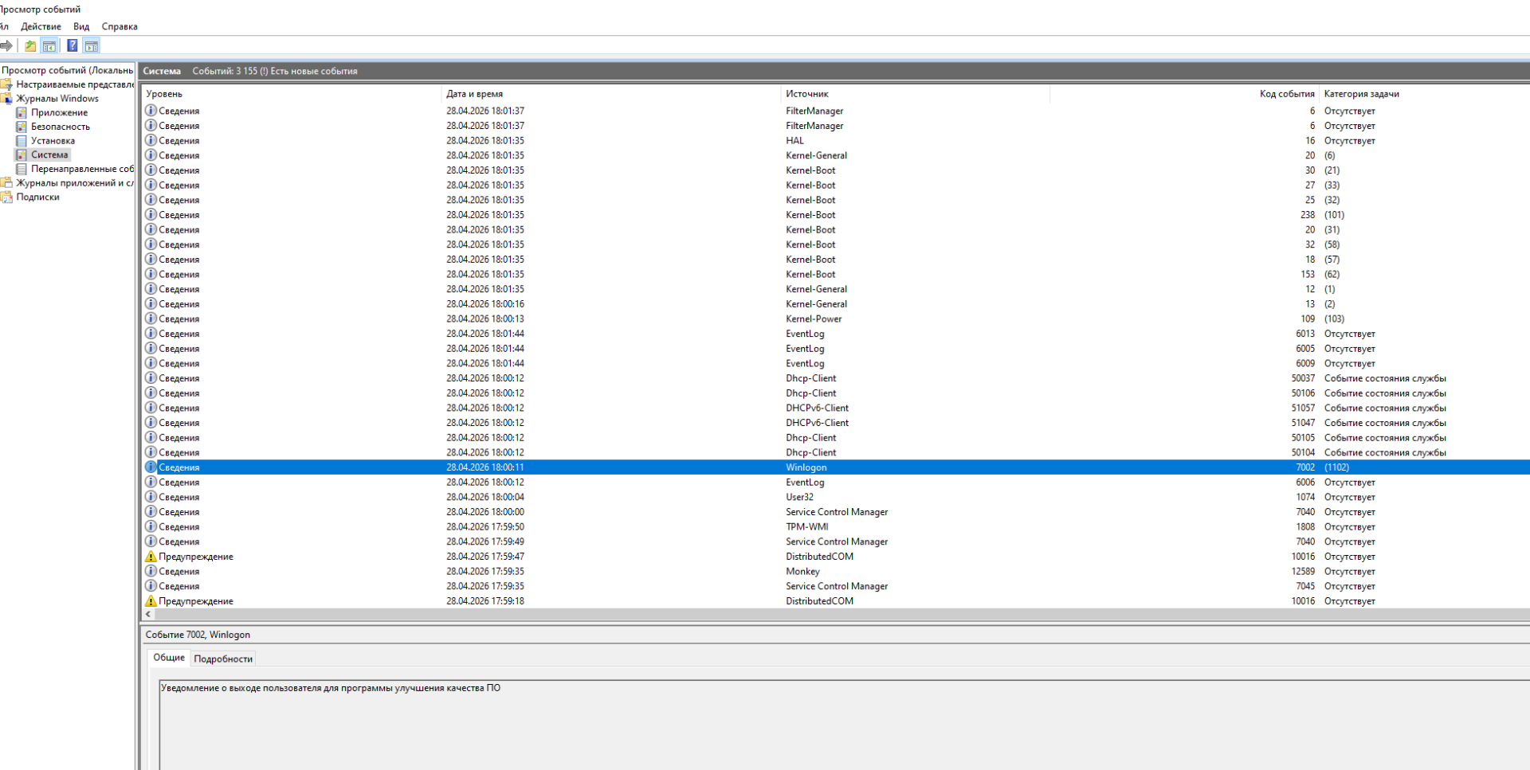1530x770 pixels.
Task: Switch to the Подробности tab
Action: click(x=223, y=659)
